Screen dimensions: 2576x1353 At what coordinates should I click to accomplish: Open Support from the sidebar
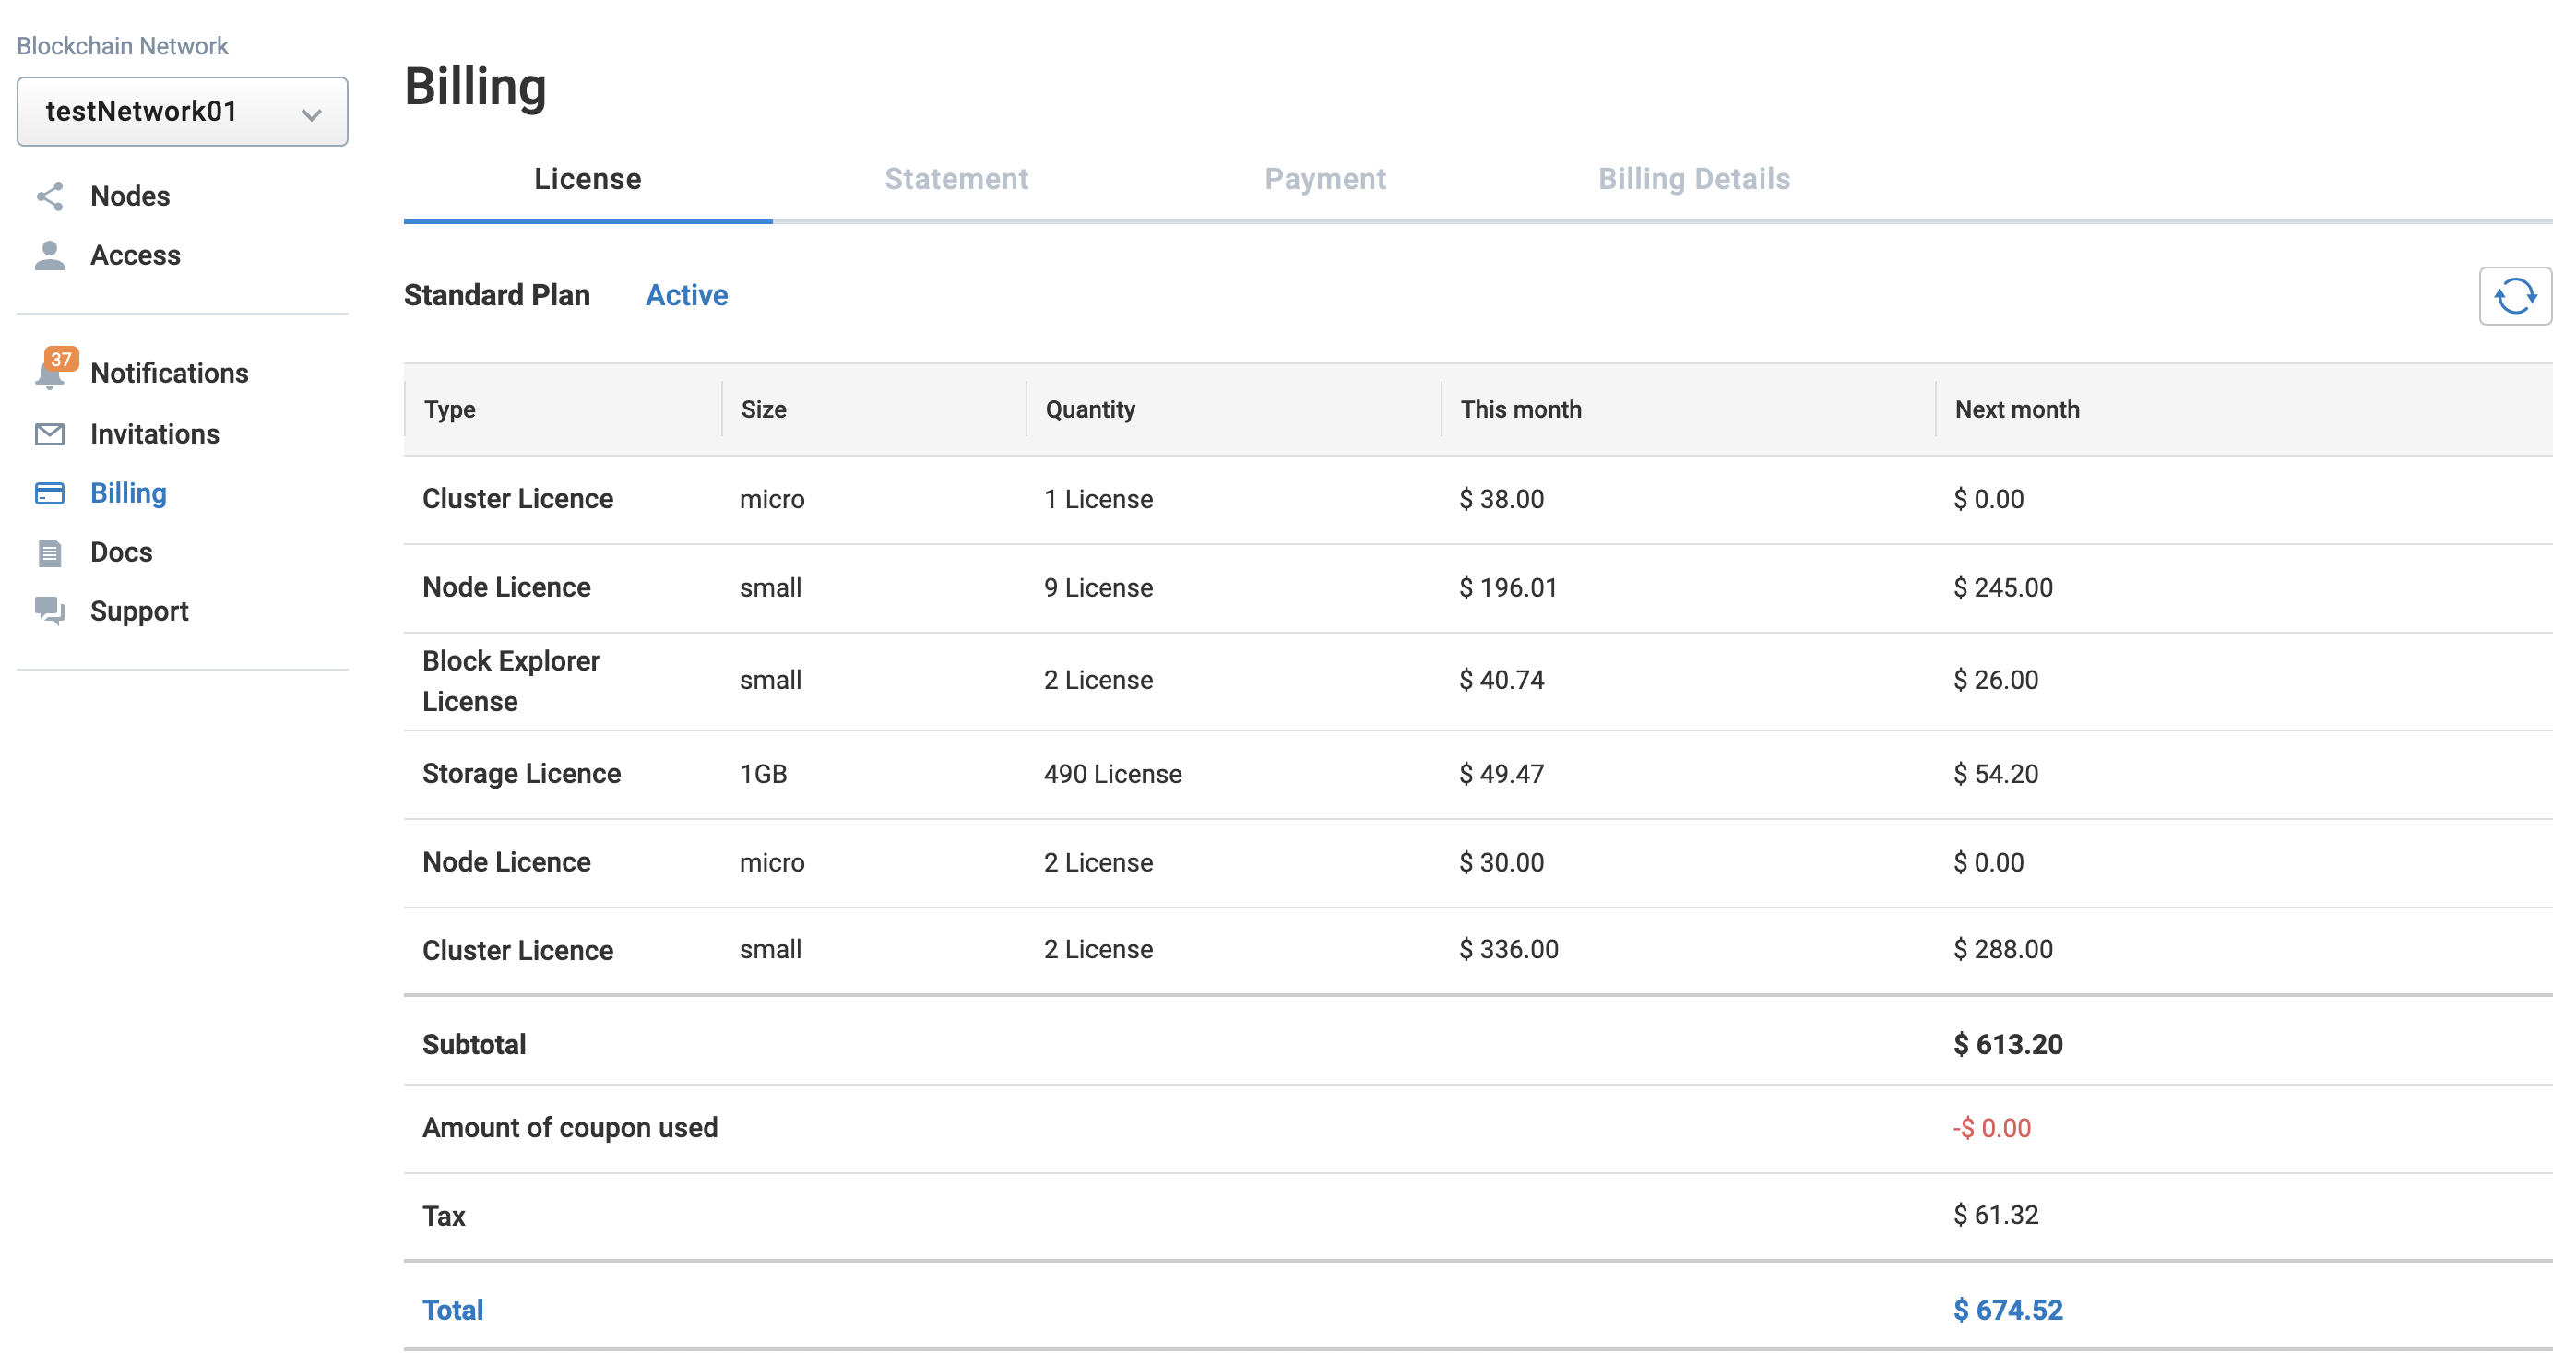[139, 611]
